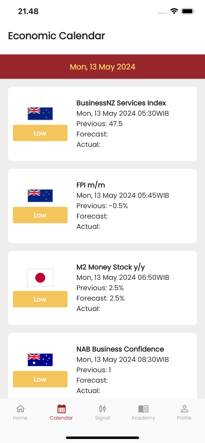The height and width of the screenshot is (443, 205).
Task: Tap the Profile person icon
Action: (x=184, y=409)
